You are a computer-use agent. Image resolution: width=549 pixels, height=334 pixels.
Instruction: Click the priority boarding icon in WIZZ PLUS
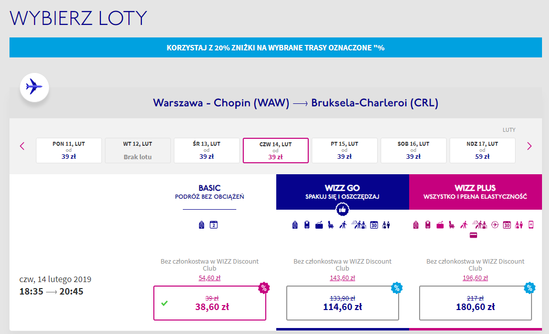point(481,224)
